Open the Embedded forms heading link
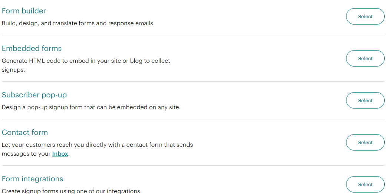This screenshot has width=391, height=194. click(x=32, y=49)
